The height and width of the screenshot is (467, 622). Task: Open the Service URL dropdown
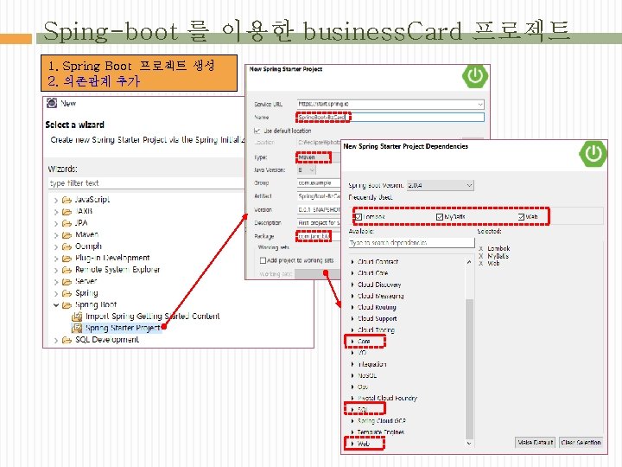click(x=480, y=105)
